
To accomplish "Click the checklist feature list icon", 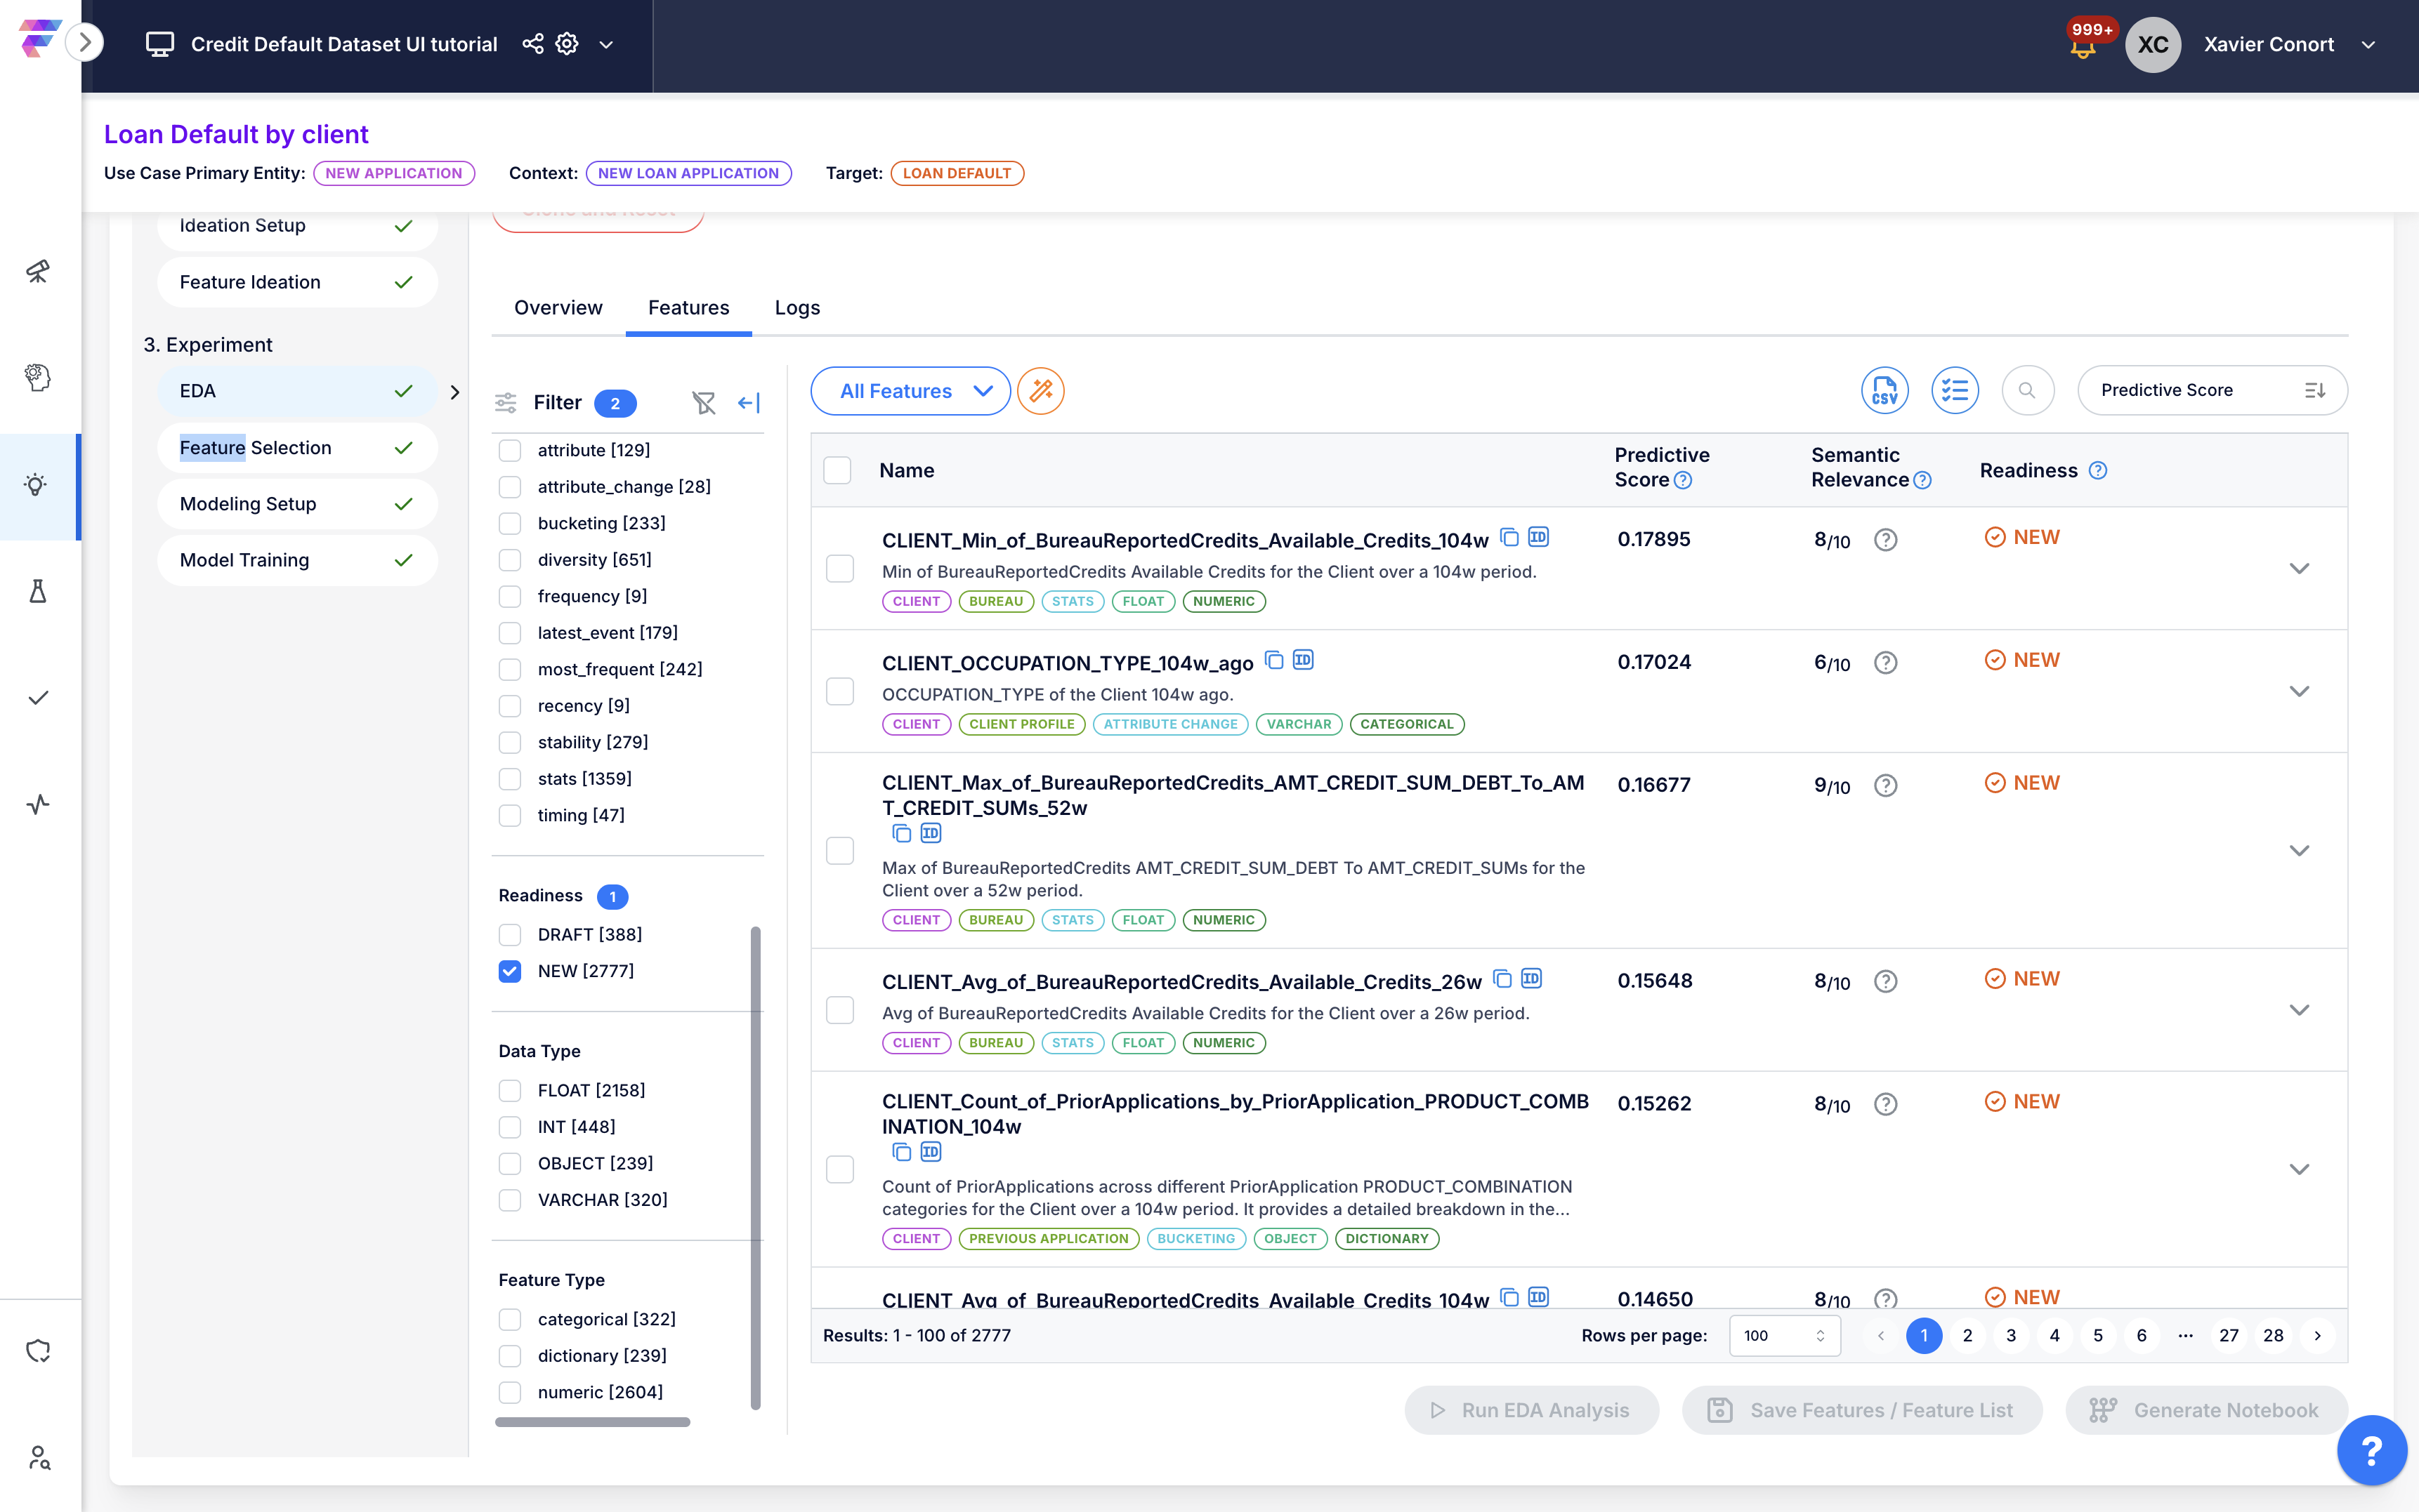I will [x=1954, y=390].
